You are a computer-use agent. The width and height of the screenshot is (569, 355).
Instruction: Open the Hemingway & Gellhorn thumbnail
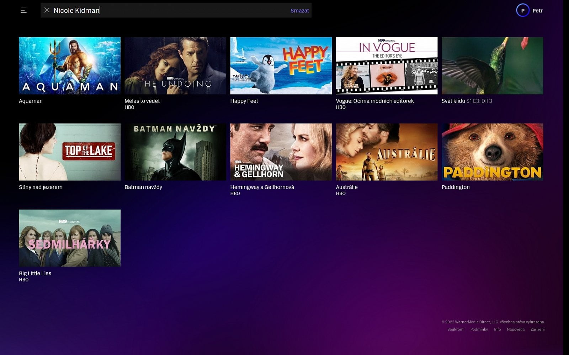pyautogui.click(x=281, y=152)
